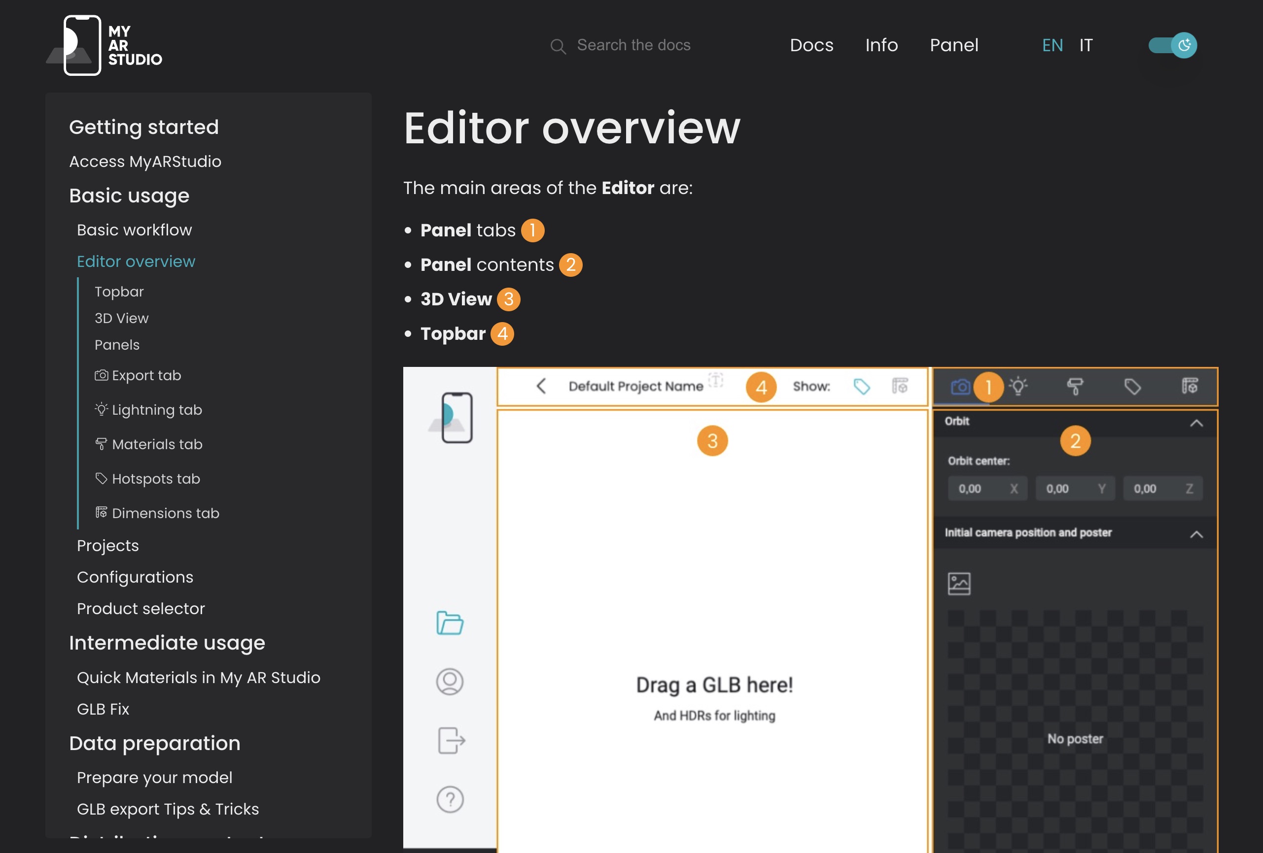This screenshot has width=1263, height=853.
Task: Click the camera/export tab icon
Action: (961, 387)
